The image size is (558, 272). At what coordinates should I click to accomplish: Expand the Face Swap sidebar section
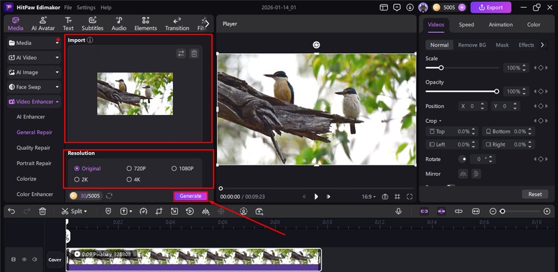coord(57,87)
